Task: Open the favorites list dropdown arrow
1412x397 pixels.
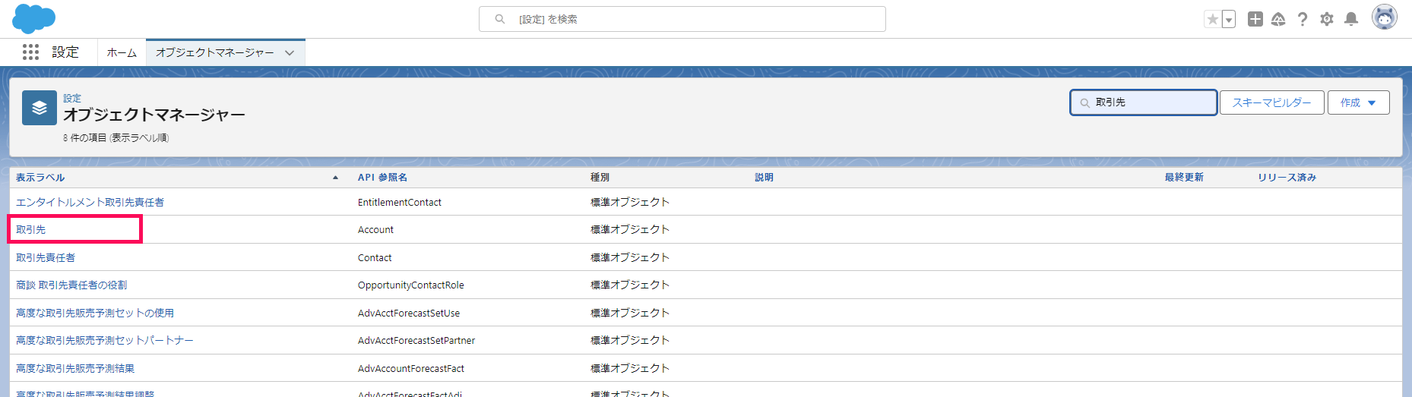Action: (1229, 19)
